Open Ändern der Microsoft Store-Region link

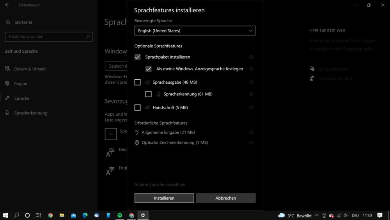(x=342, y=41)
